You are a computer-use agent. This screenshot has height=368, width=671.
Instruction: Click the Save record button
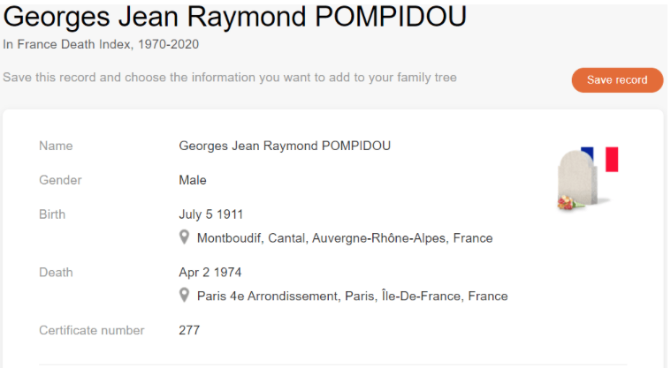(617, 80)
